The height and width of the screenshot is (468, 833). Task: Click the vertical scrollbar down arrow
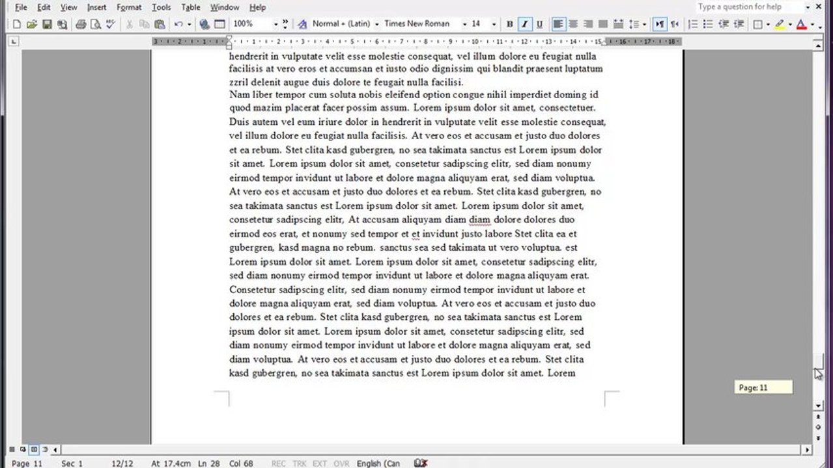tap(819, 406)
